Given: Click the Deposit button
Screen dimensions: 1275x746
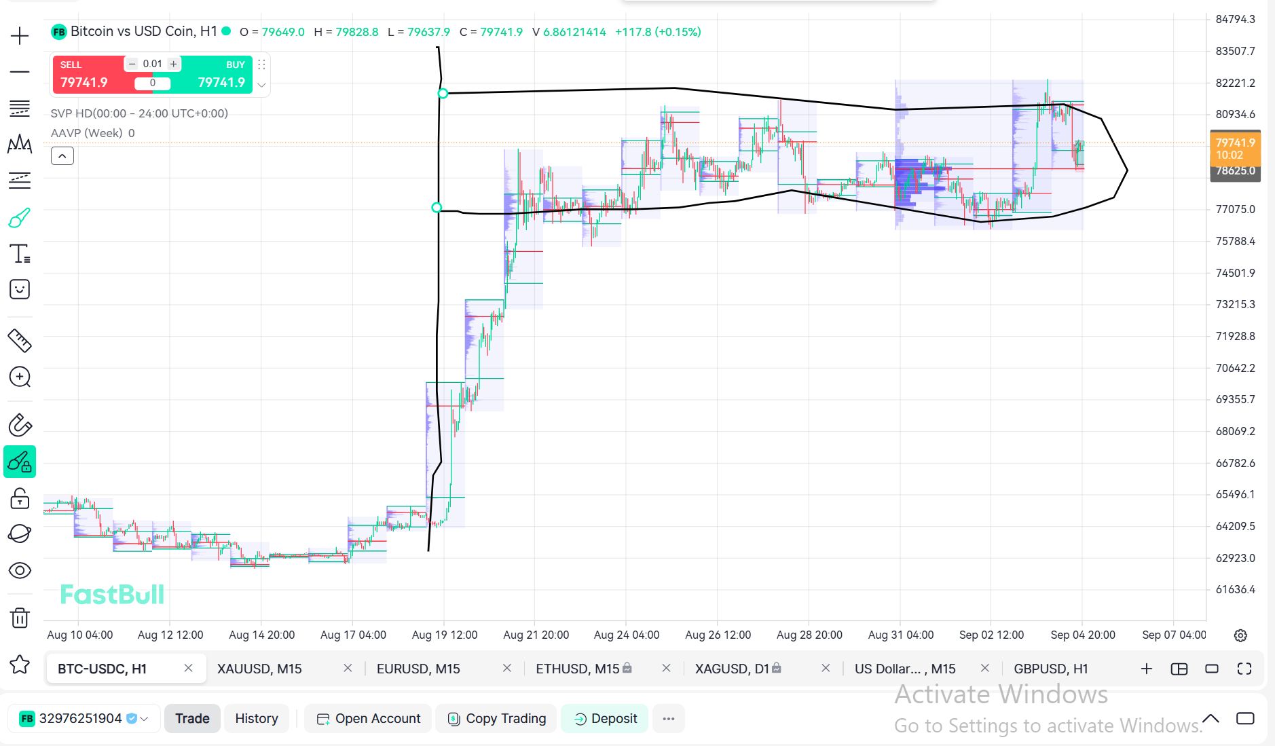Looking at the screenshot, I should [x=605, y=719].
